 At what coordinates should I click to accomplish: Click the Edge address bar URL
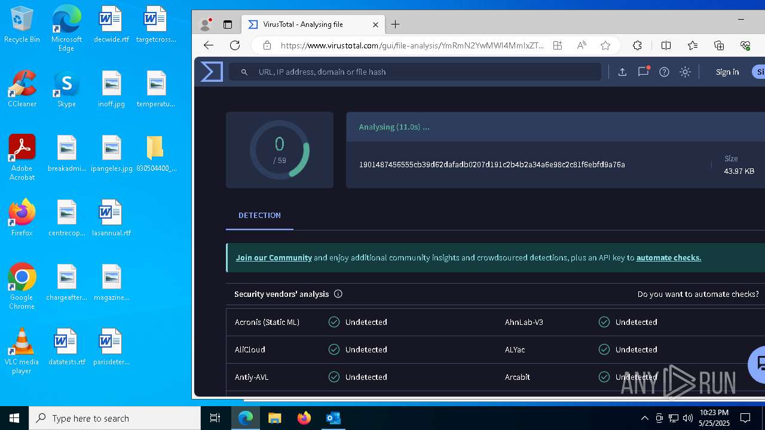412,45
